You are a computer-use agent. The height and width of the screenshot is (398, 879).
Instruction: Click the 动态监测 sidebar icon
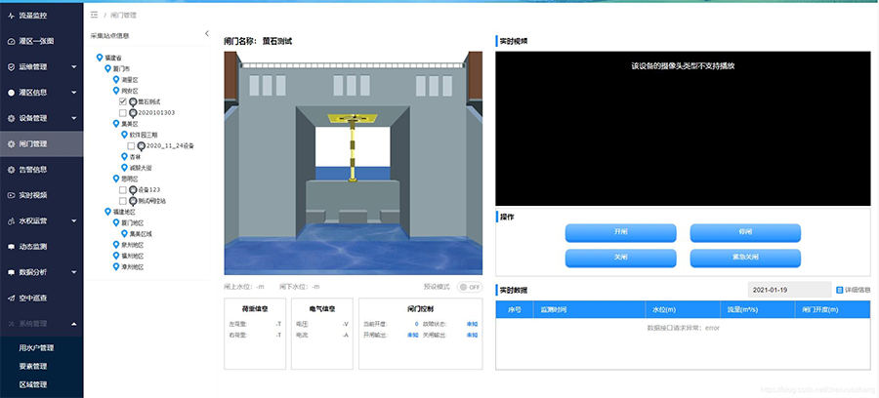11,246
